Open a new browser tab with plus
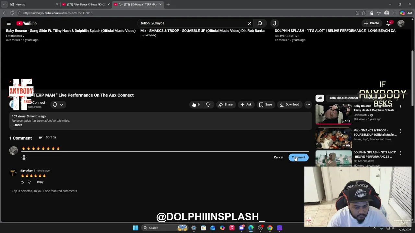 (168, 5)
